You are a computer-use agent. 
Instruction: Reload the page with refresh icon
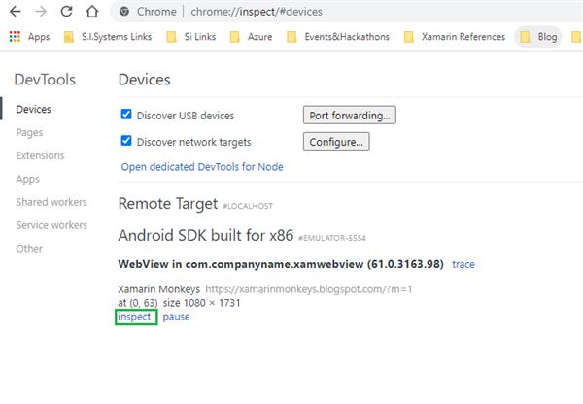[x=66, y=12]
